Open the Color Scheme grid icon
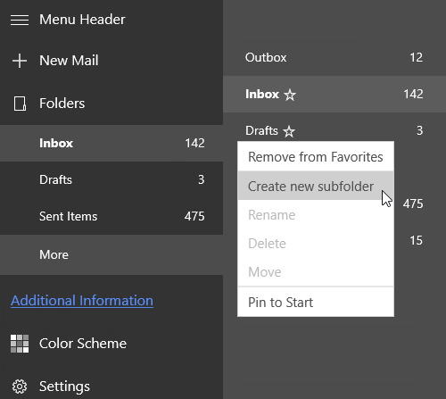The height and width of the screenshot is (399, 446). click(20, 344)
